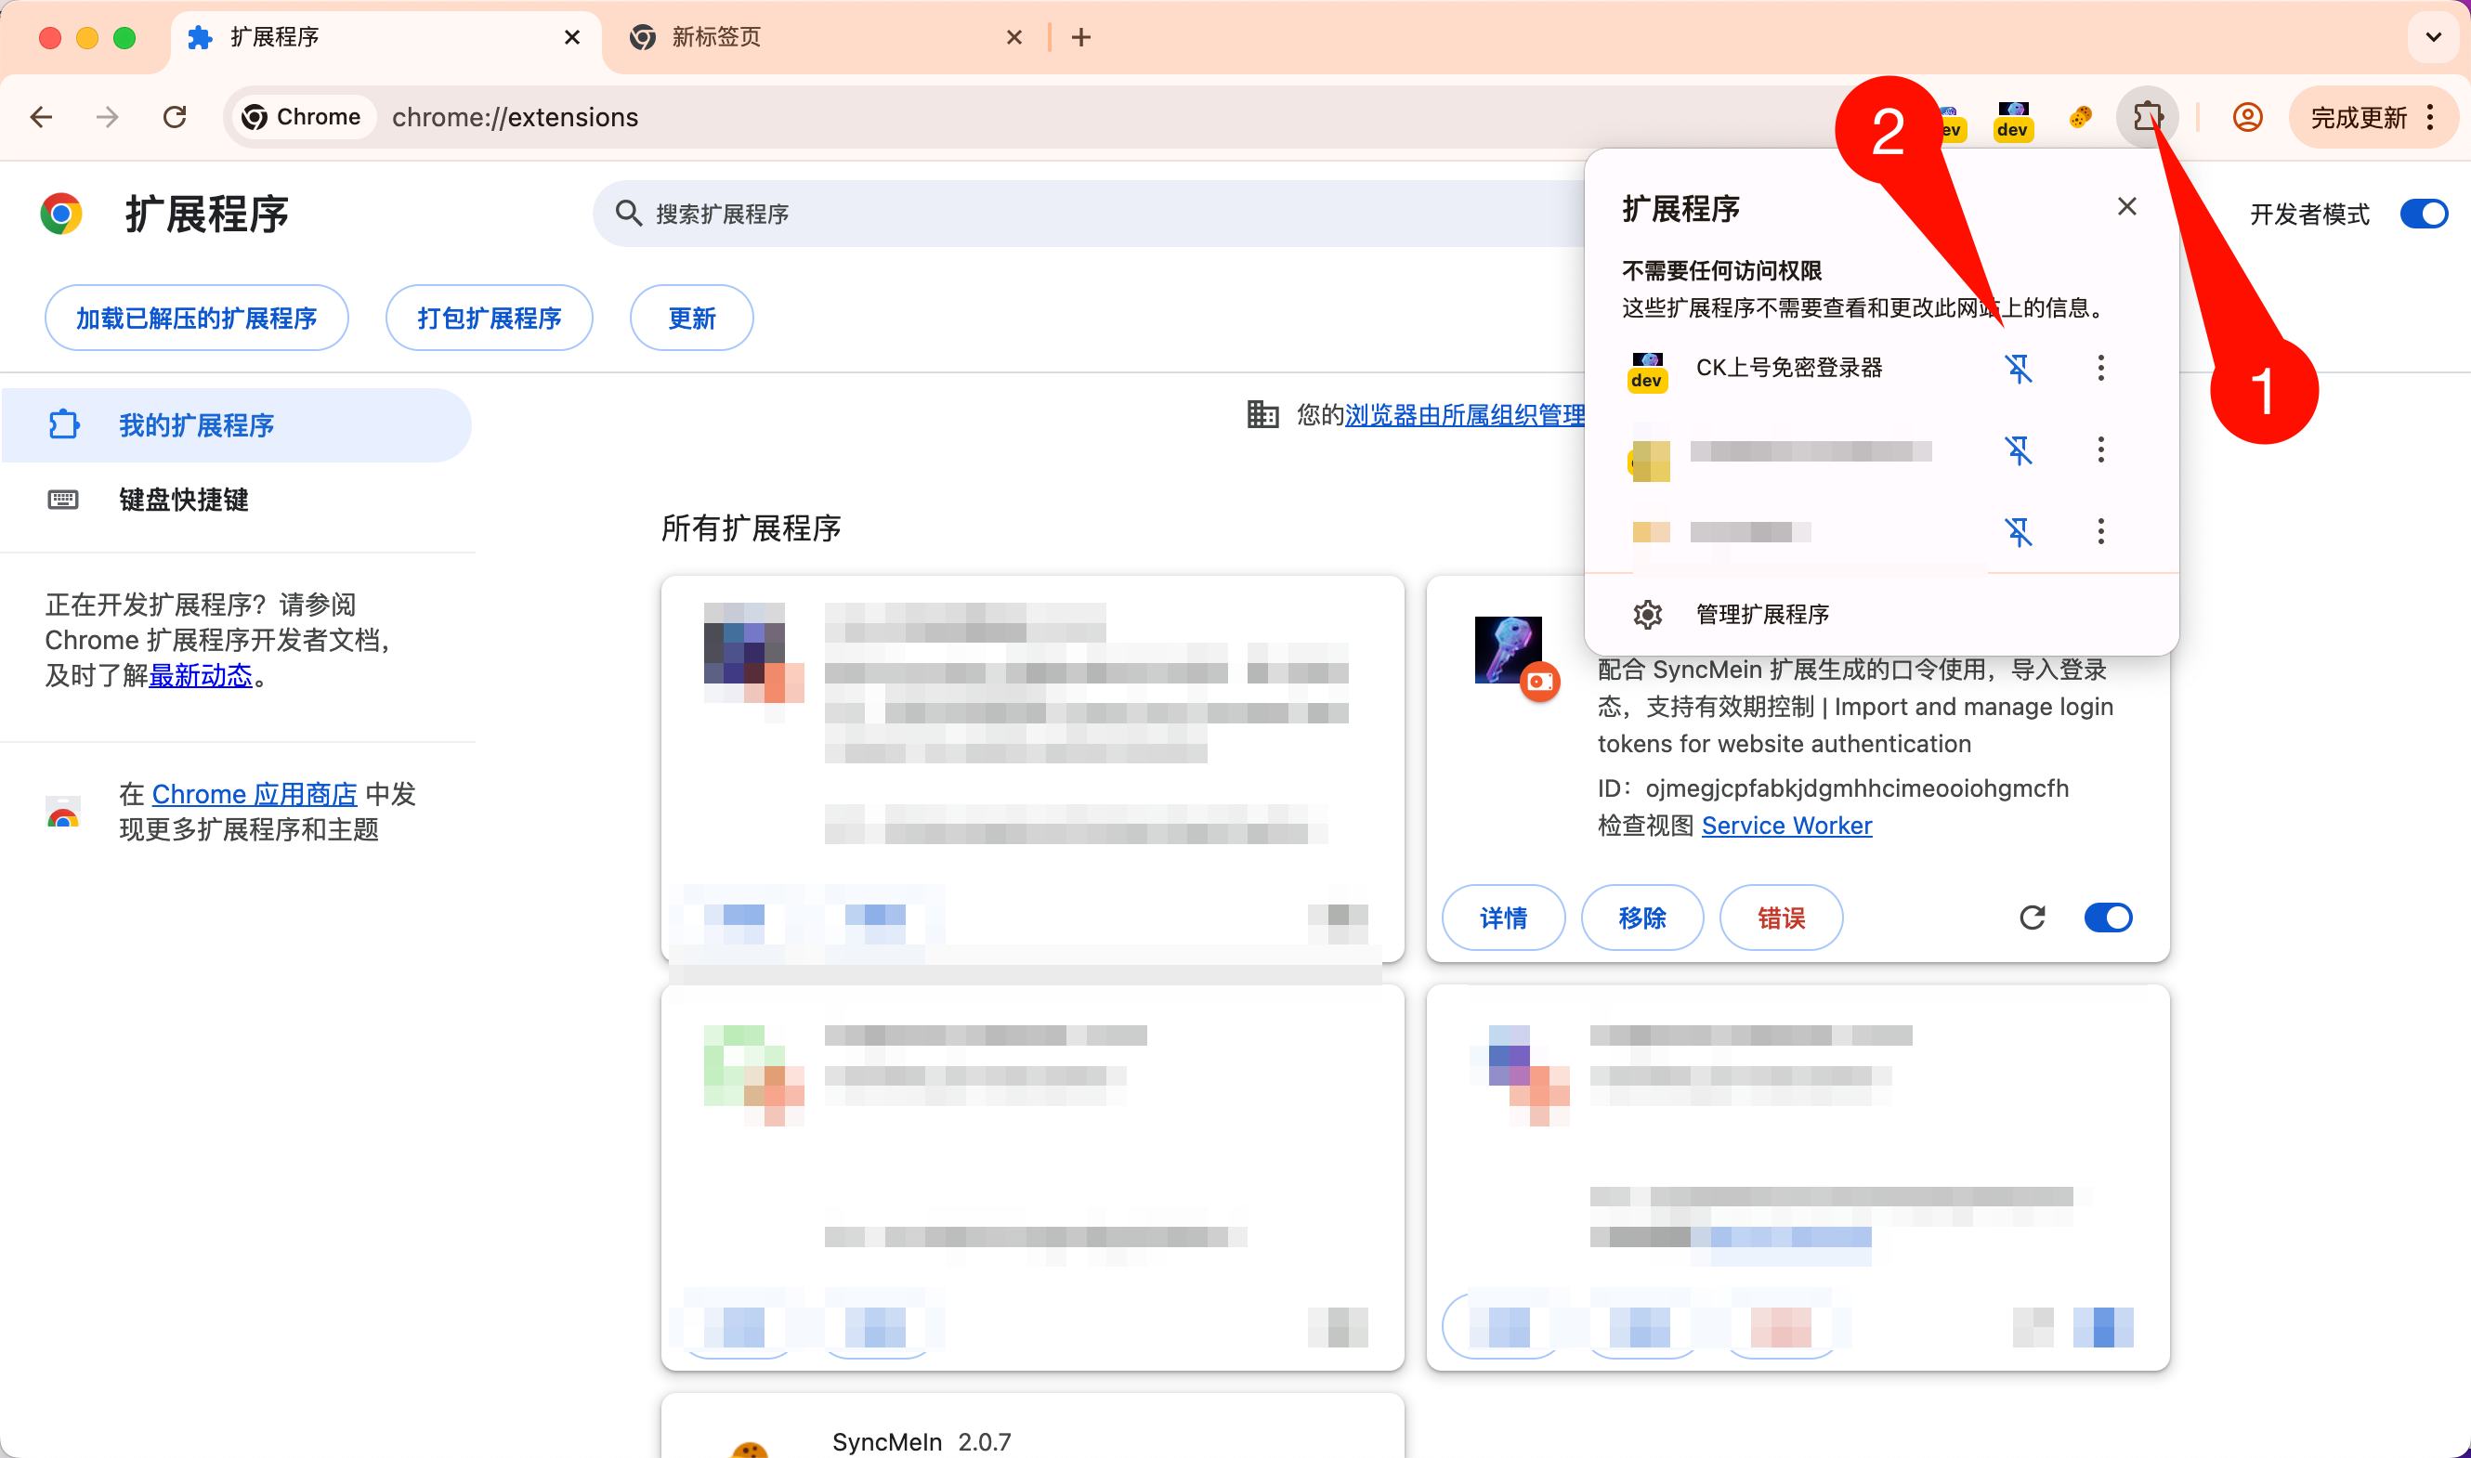Screen dimensions: 2471x1458
Task: Open more options for CK上号免密登录器
Action: pos(2100,369)
